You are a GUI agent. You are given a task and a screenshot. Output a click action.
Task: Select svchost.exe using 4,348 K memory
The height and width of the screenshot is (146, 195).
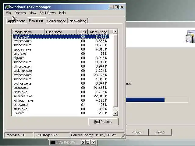[x=61, y=79]
